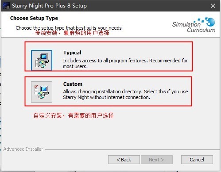Click the 'Starry Night Pro Plus 8 Setup' title
This screenshot has height=172, width=221.
[49, 6]
